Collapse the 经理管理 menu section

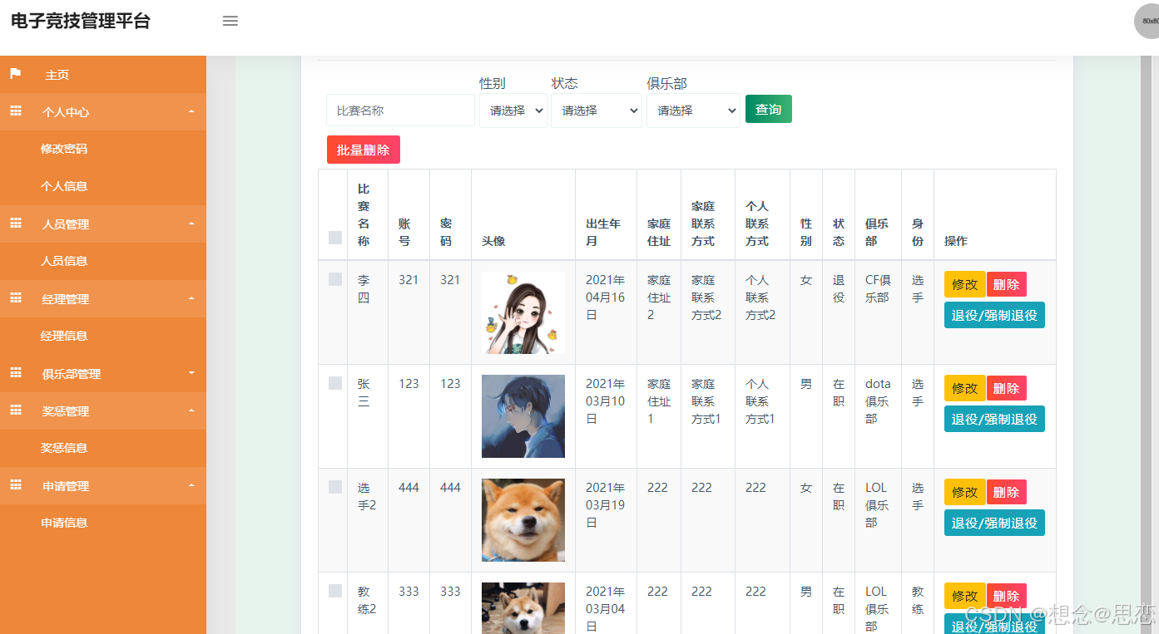coord(103,298)
